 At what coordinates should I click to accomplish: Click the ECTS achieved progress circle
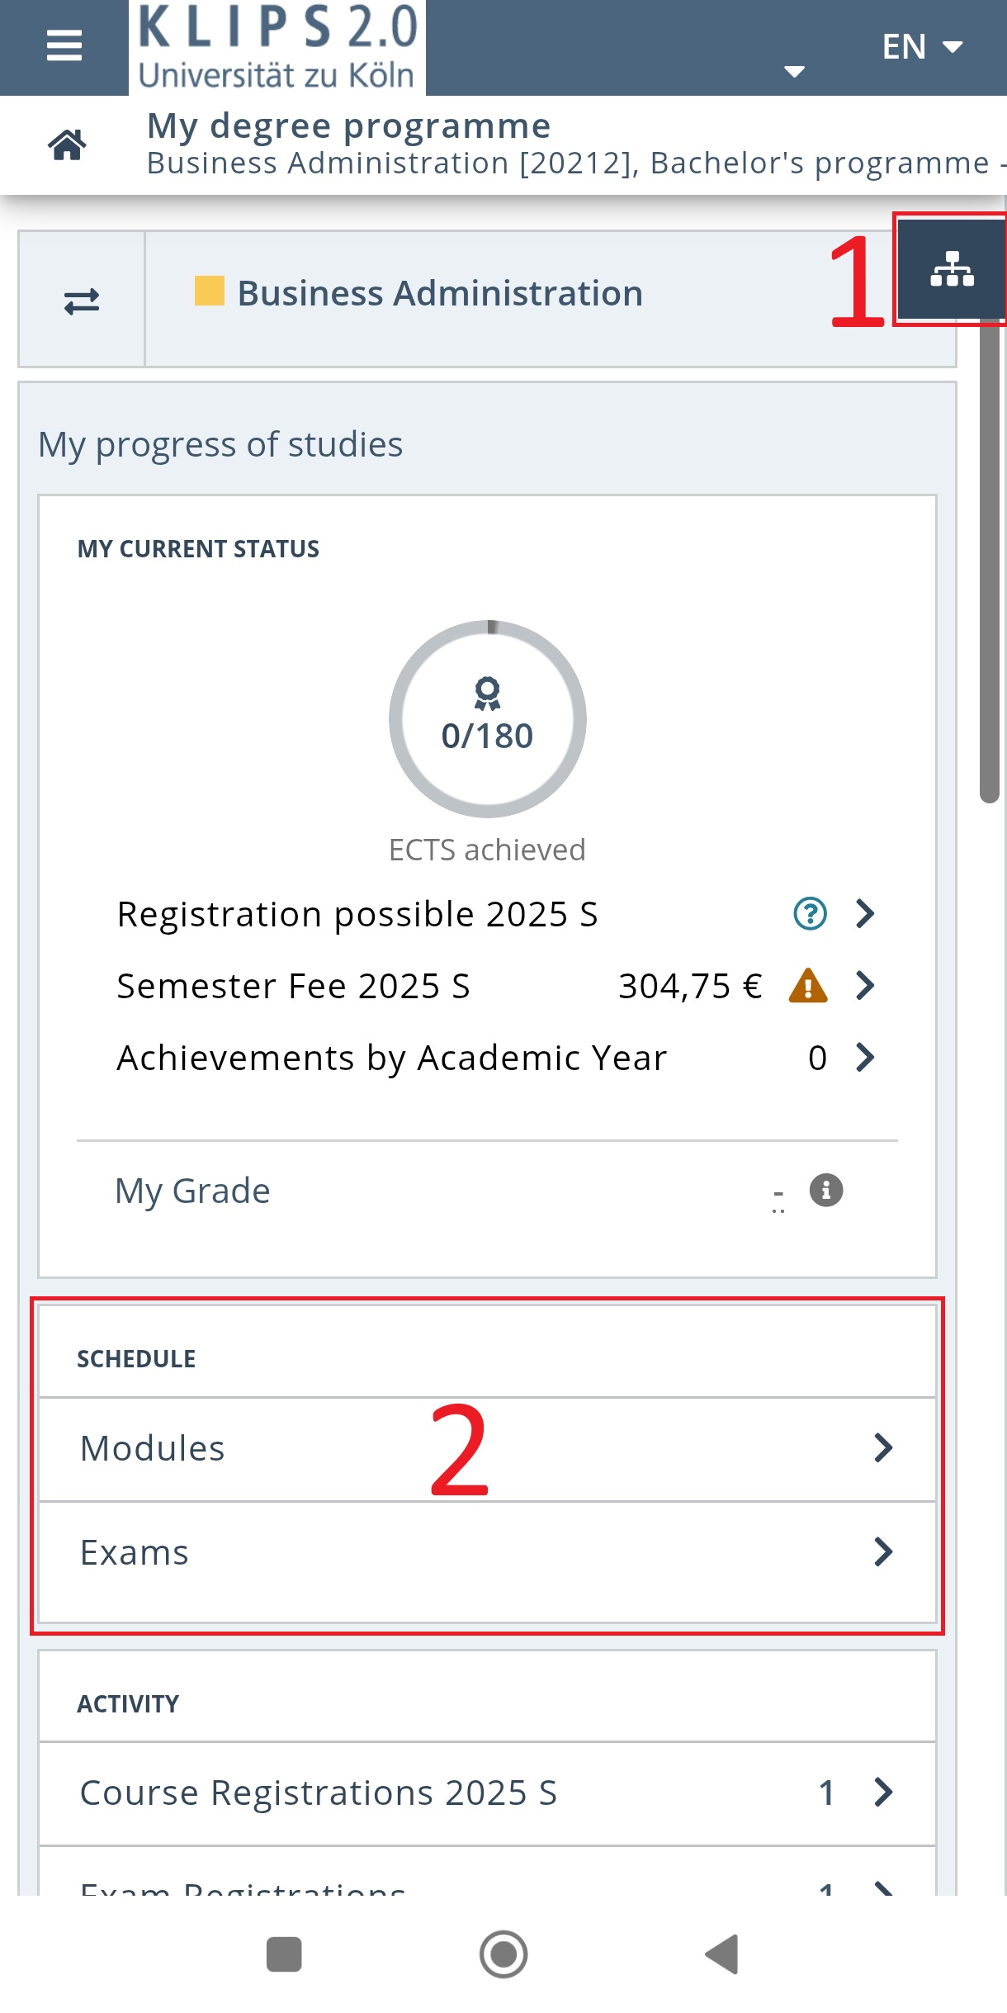coord(488,719)
